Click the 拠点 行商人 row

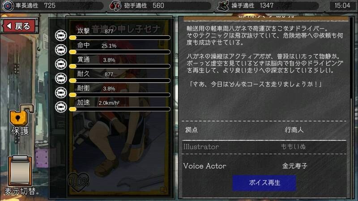(x=264, y=130)
